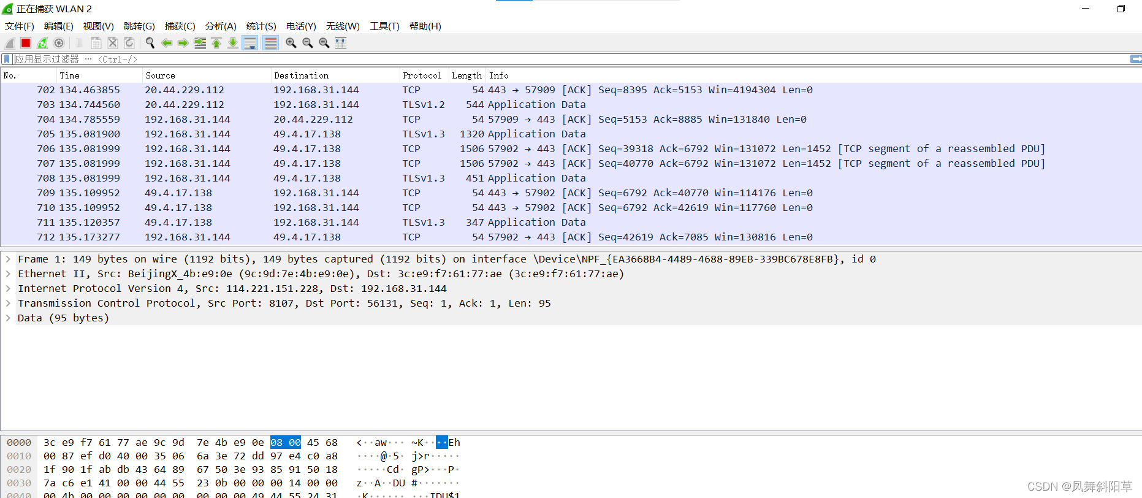Sort by the Info column header
Image resolution: width=1142 pixels, height=498 pixels.
pyautogui.click(x=813, y=75)
